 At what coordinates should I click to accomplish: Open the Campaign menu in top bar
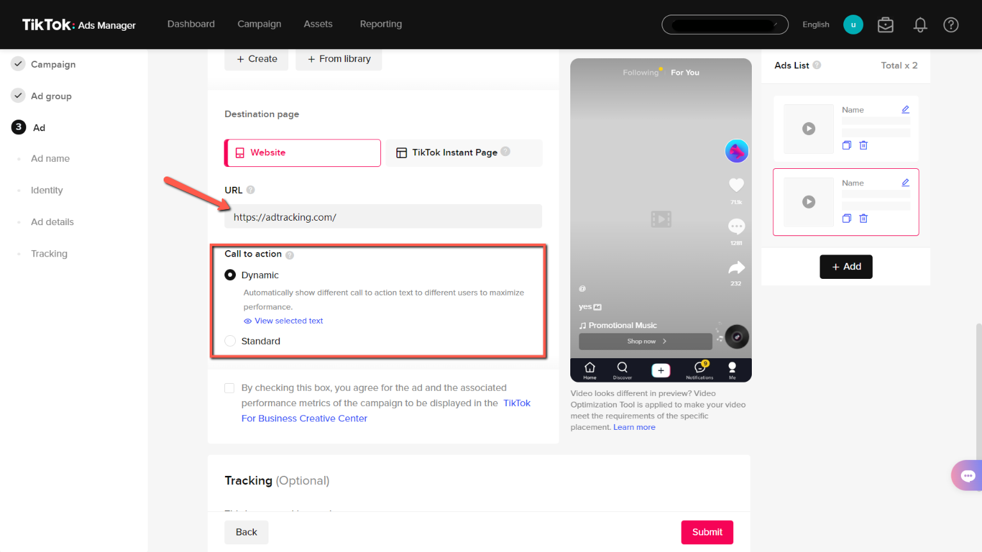tap(259, 24)
